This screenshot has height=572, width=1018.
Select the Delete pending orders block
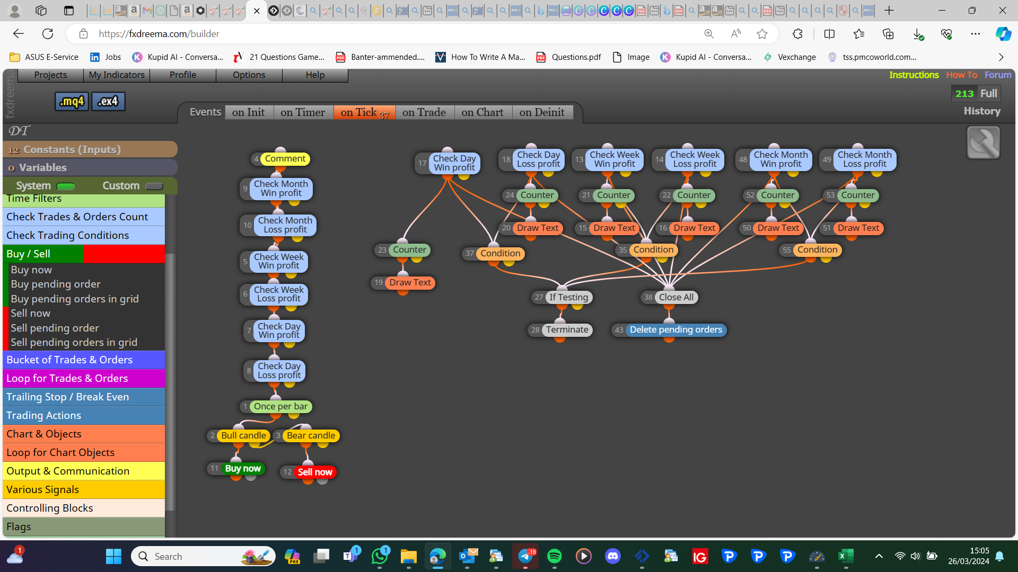pos(675,330)
